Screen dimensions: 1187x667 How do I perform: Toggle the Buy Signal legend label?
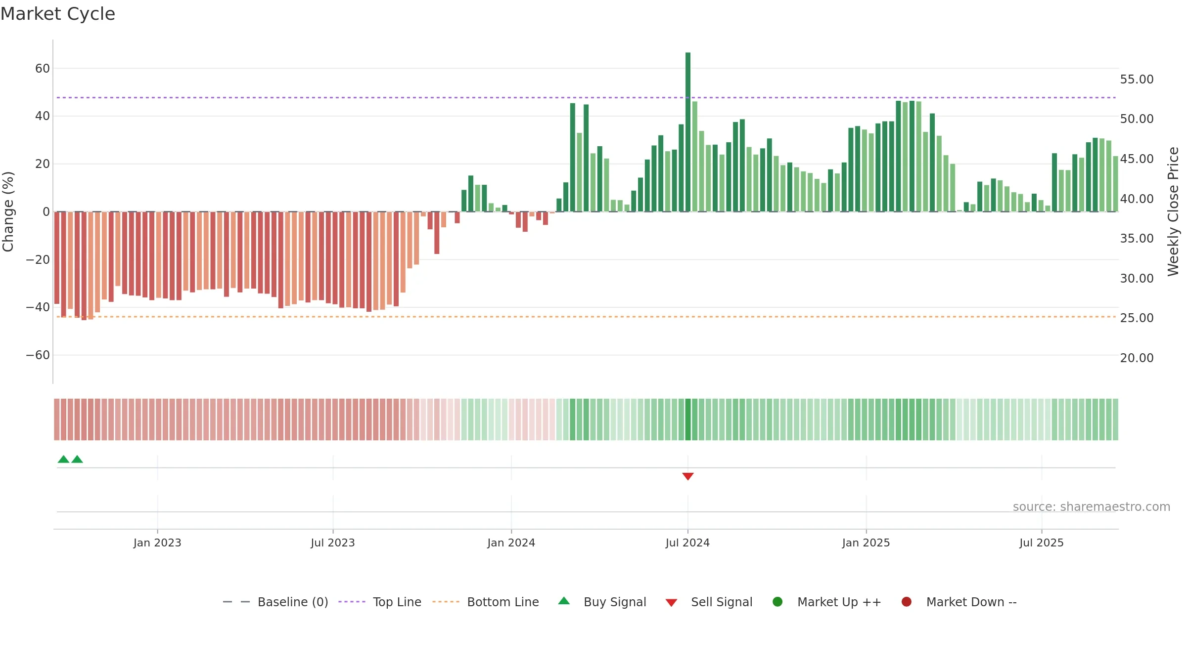click(x=615, y=602)
